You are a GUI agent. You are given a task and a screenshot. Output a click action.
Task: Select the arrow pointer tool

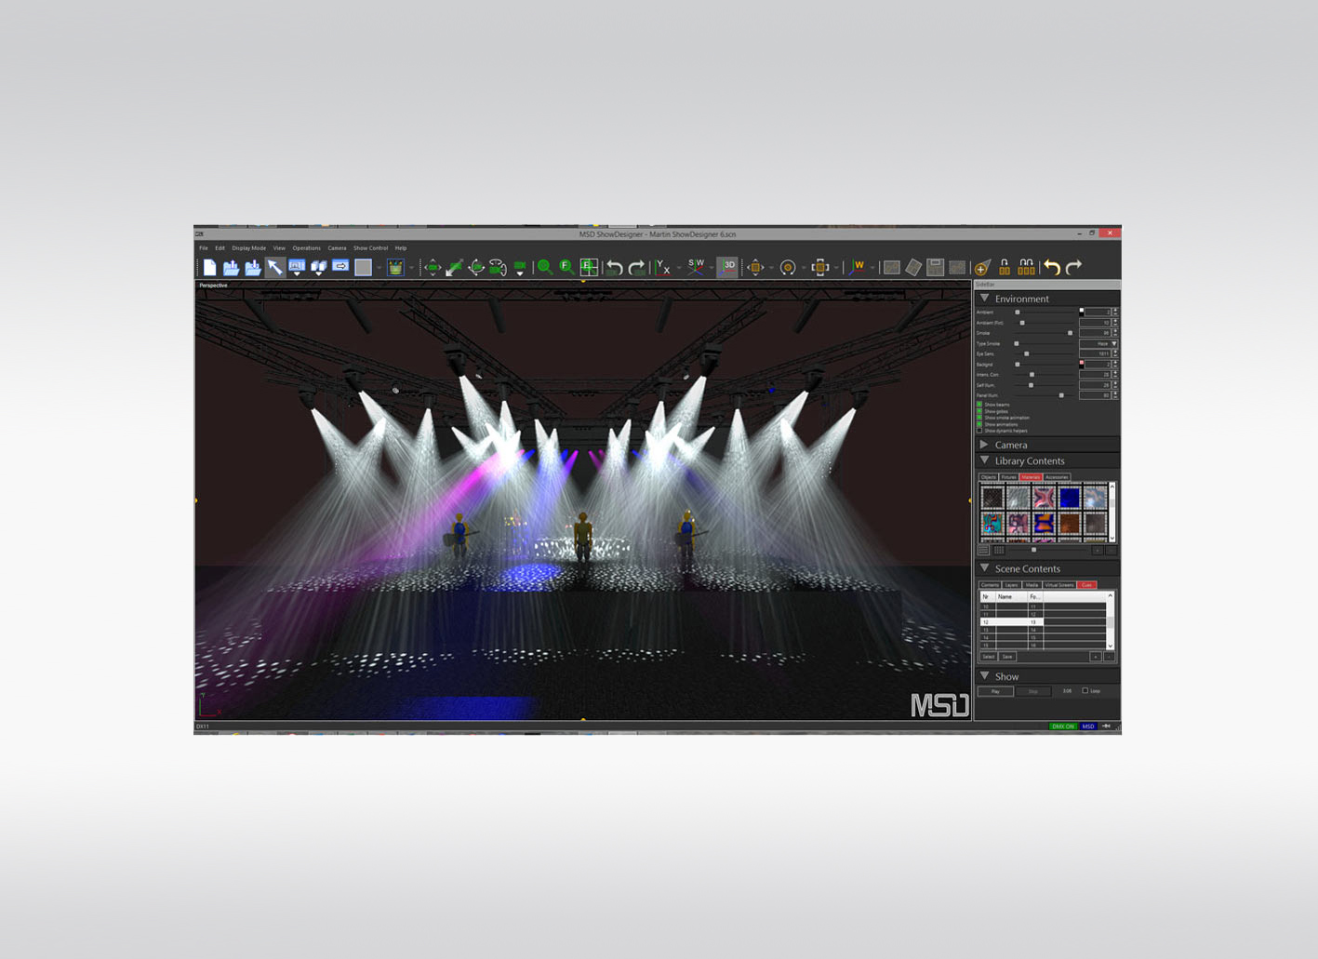(x=274, y=267)
